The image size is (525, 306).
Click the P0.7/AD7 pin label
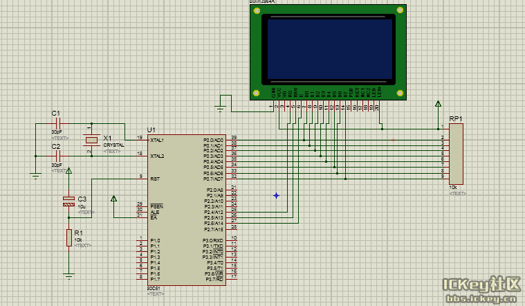pos(213,179)
